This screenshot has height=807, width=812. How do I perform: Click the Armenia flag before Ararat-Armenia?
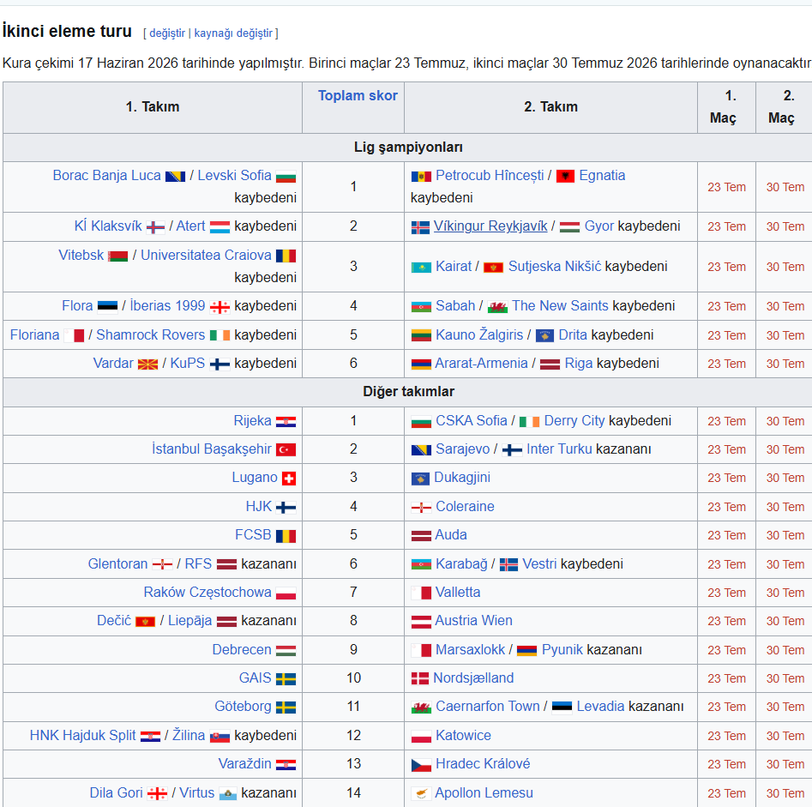[421, 364]
